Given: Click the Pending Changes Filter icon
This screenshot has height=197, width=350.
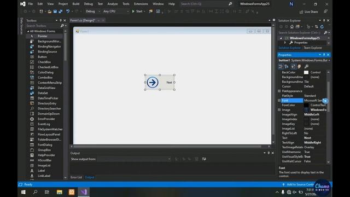Looking at the screenshot, I should [308, 27].
